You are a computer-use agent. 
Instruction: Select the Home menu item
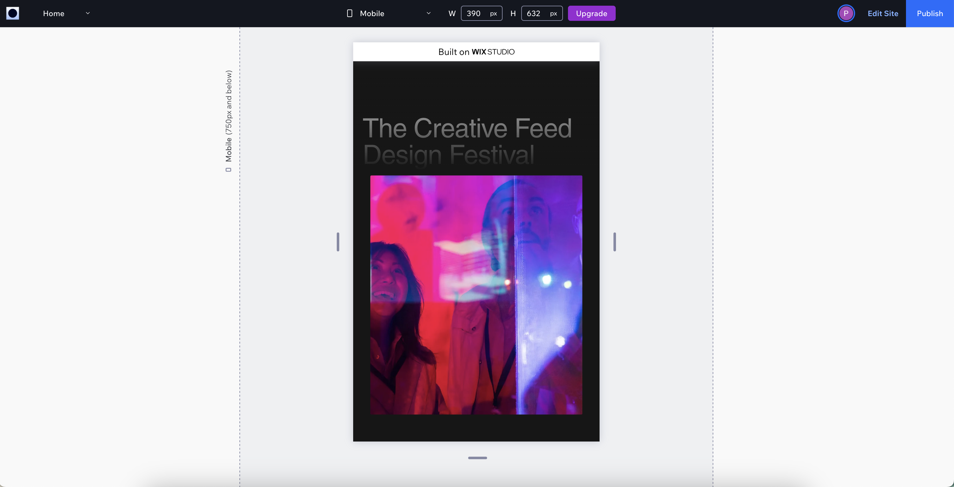pyautogui.click(x=53, y=13)
